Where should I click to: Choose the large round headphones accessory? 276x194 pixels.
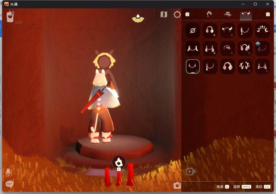227,66
